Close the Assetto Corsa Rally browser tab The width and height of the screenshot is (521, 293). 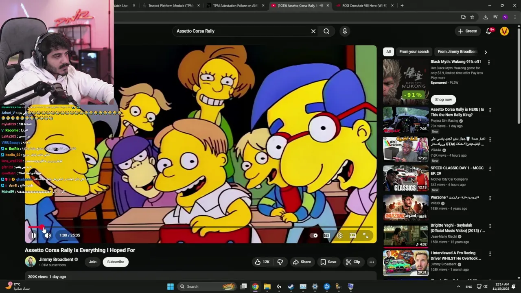[x=328, y=6]
